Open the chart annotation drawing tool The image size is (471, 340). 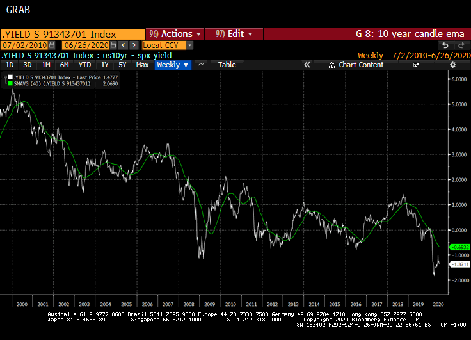(417, 65)
